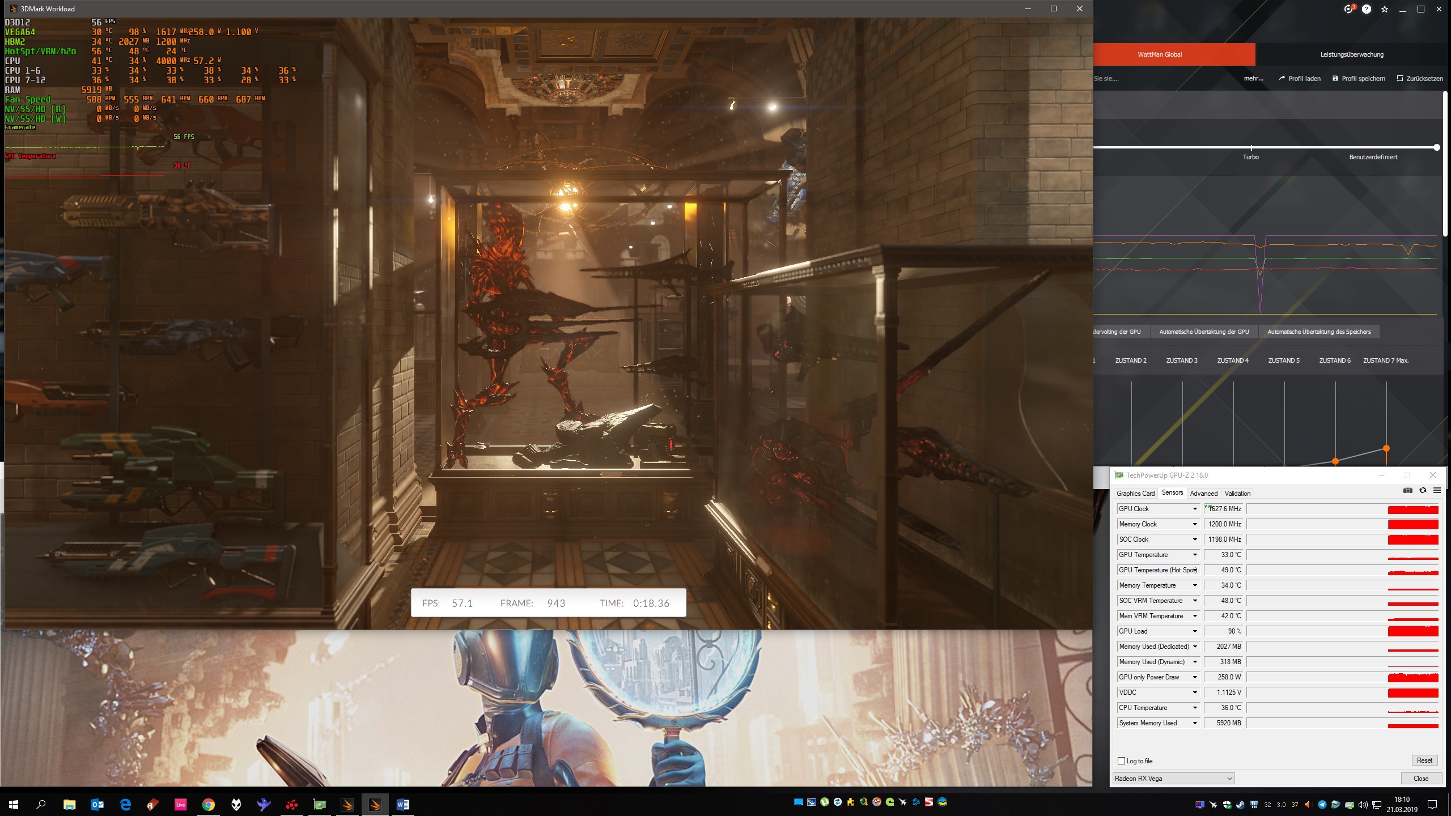Switch to the Graphics Card tab
This screenshot has width=1451, height=816.
click(1135, 494)
